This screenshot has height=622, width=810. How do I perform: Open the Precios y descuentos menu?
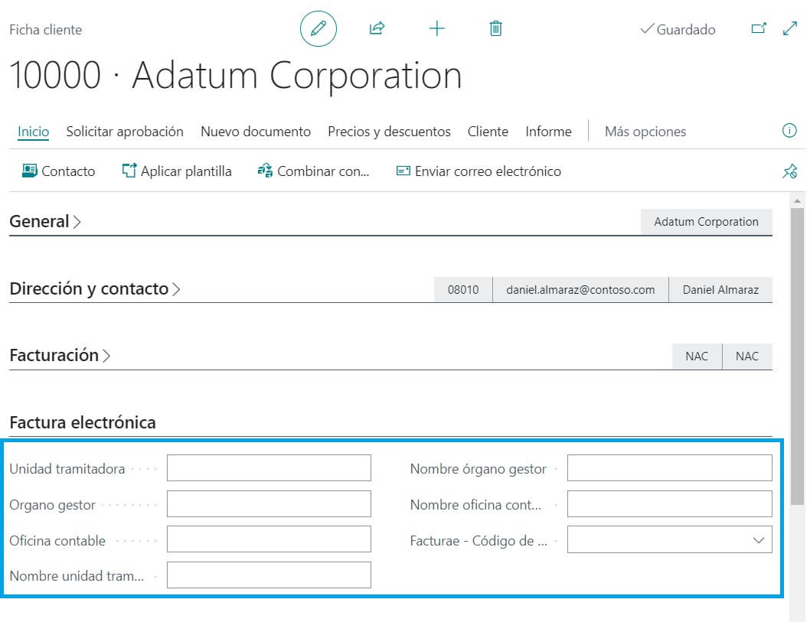pos(389,132)
